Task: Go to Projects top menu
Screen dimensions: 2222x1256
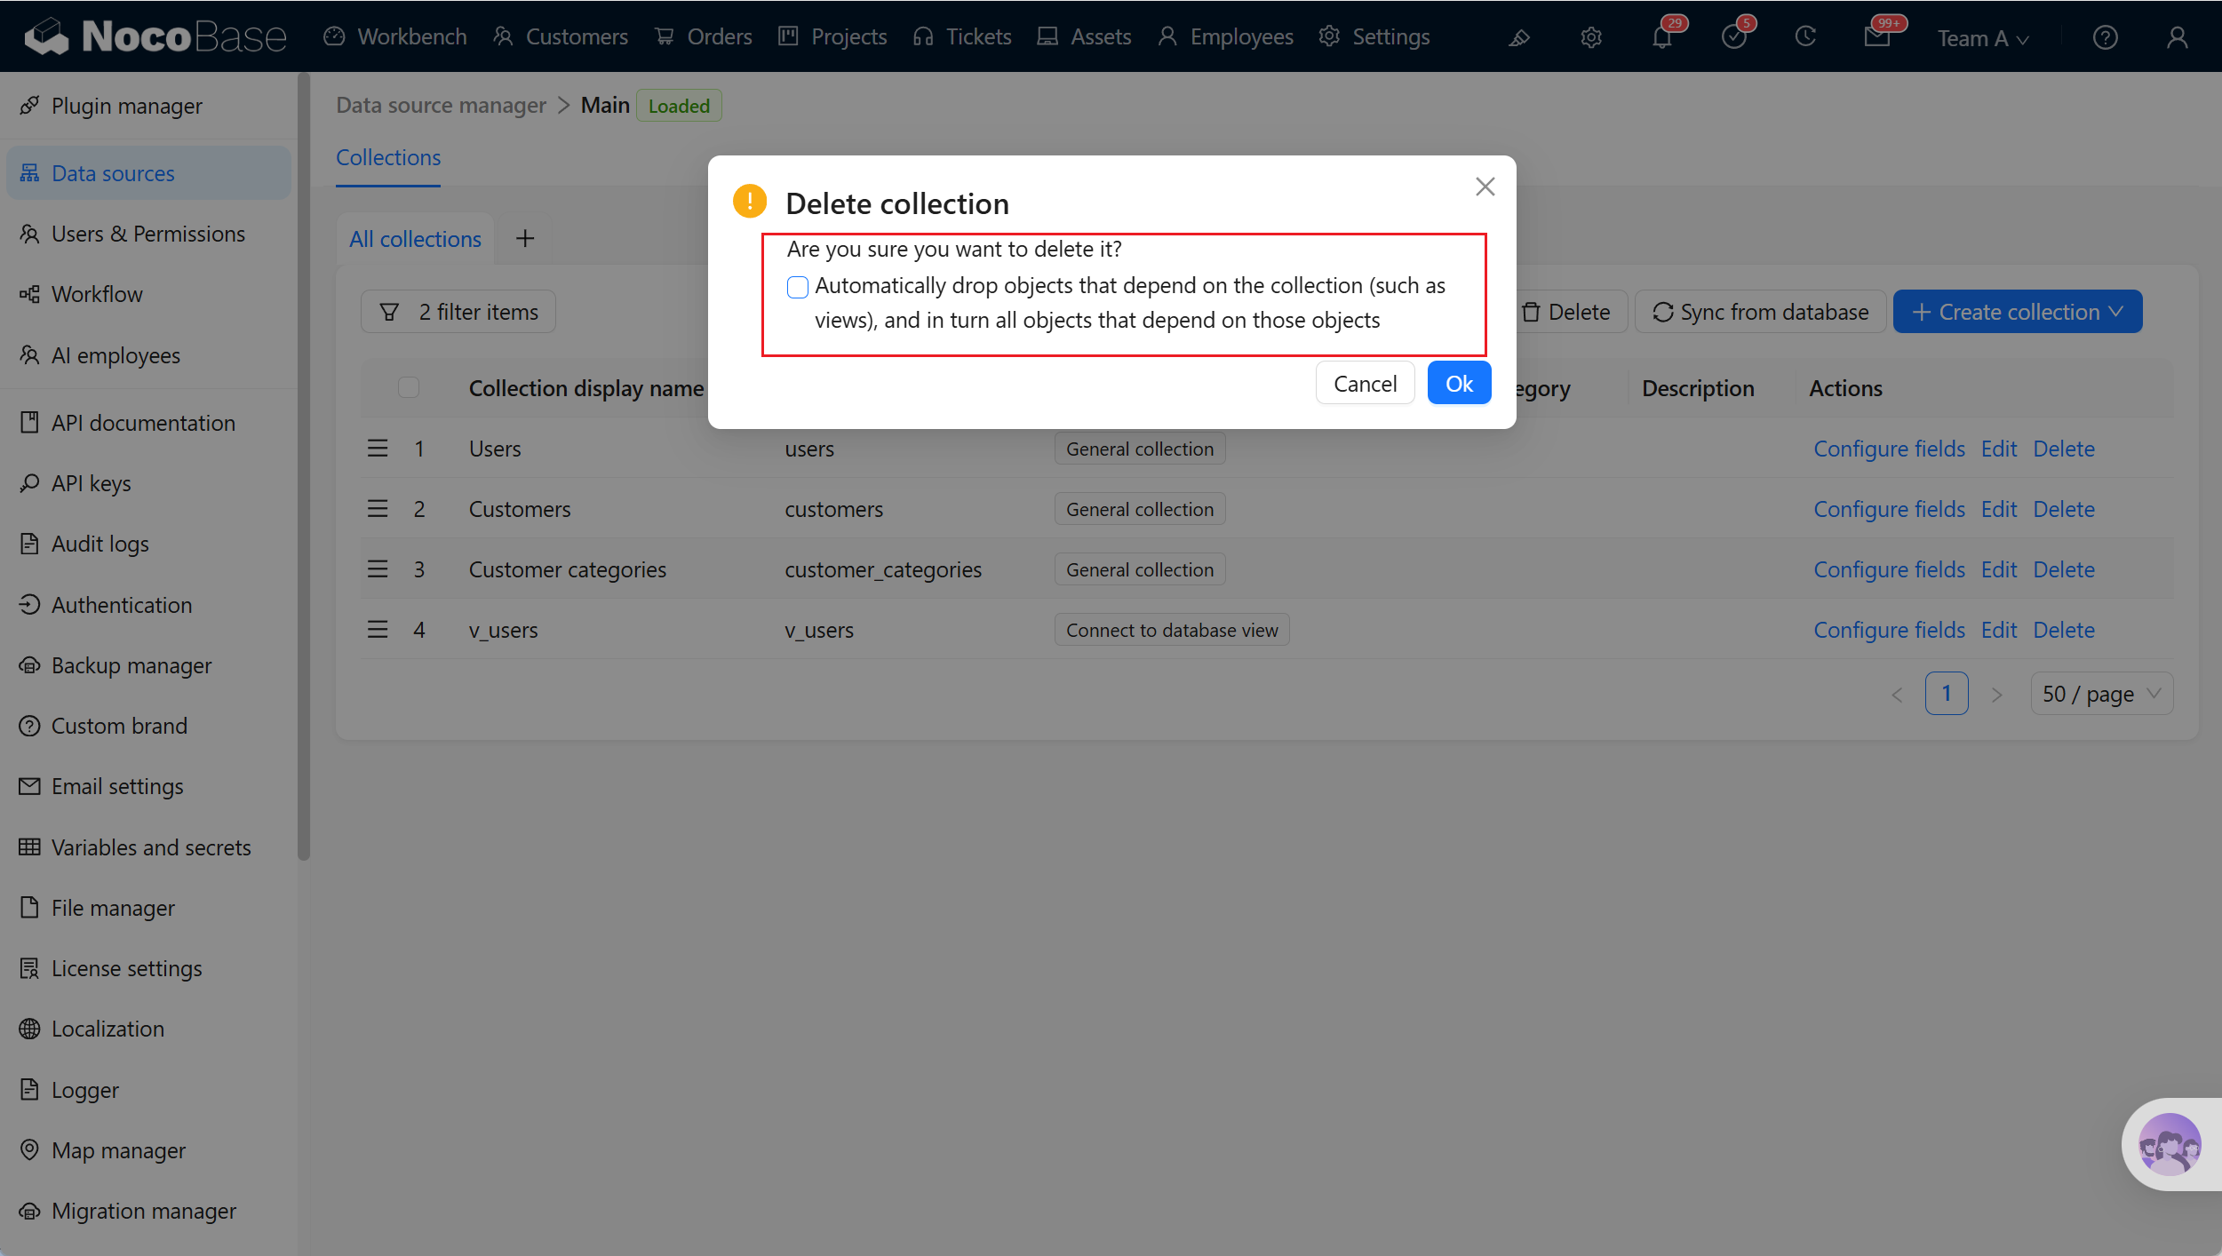Action: tap(832, 36)
